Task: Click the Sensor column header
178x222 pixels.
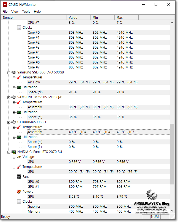Action: [34, 18]
